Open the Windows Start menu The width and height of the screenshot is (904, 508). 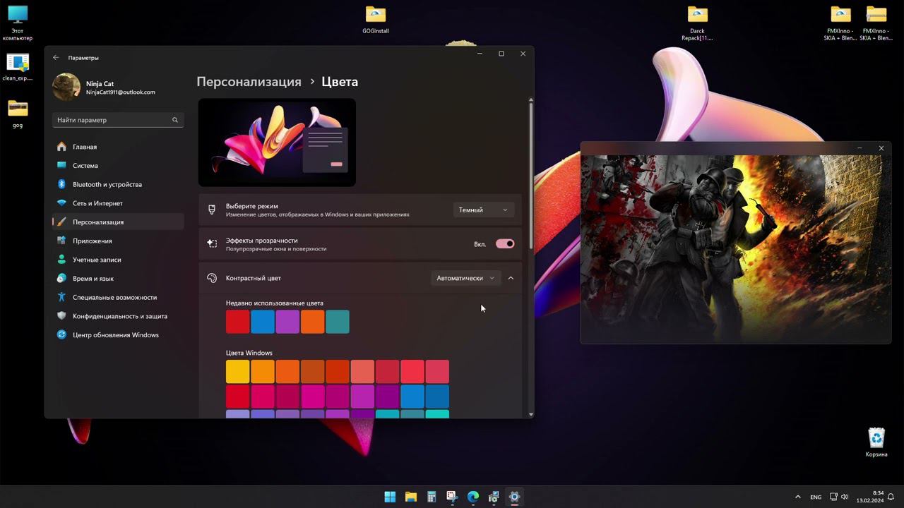point(390,497)
